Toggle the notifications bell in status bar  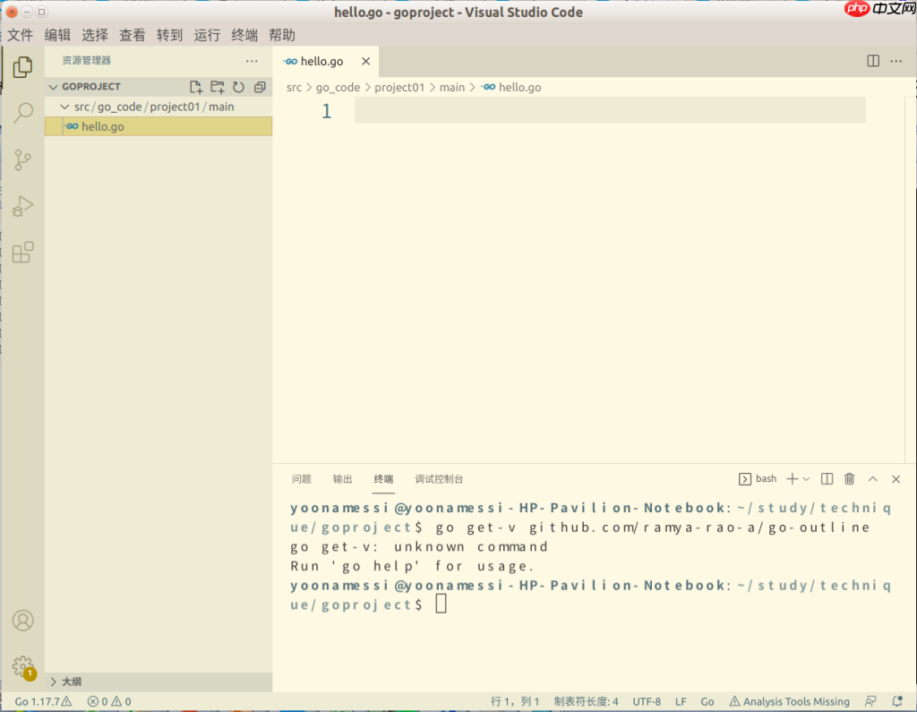[896, 701]
